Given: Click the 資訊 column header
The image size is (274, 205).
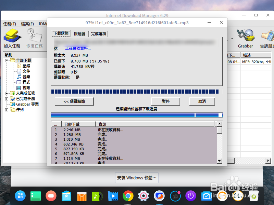Looking at the screenshot, I should click(x=155, y=124).
